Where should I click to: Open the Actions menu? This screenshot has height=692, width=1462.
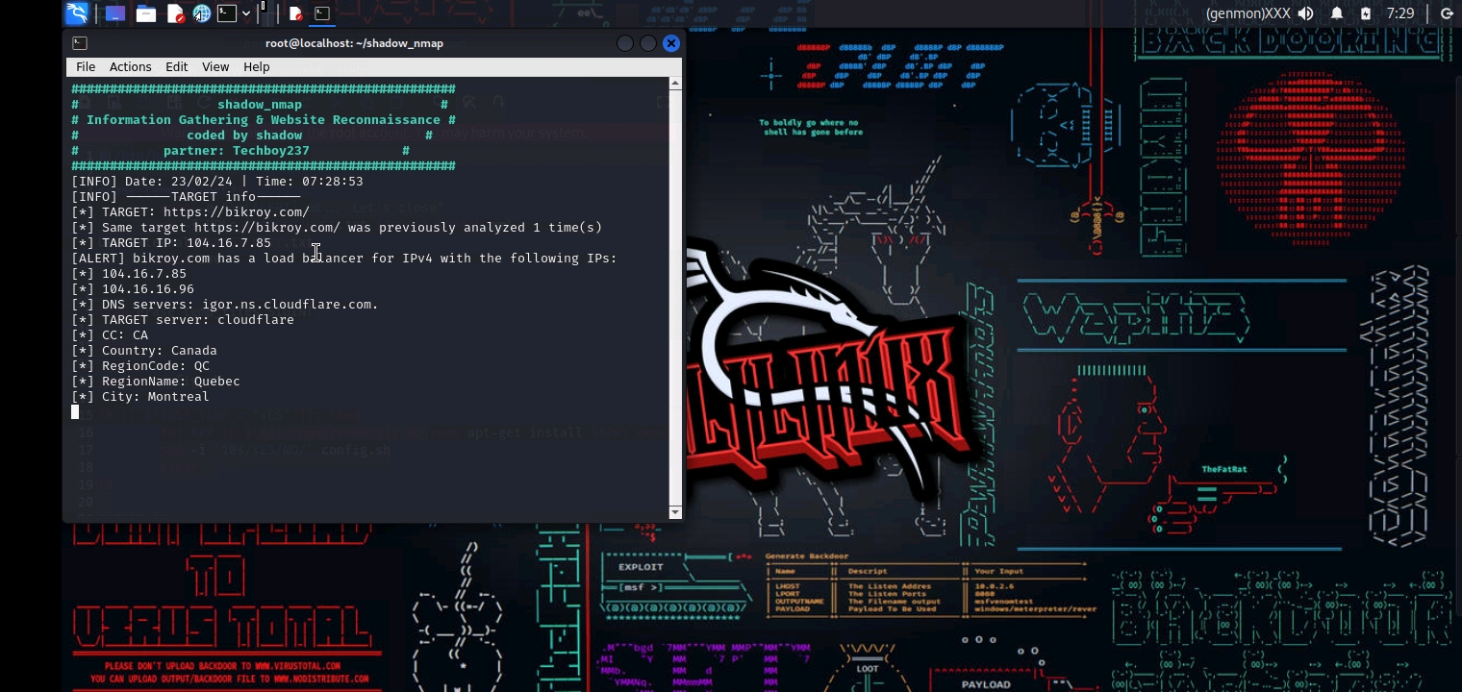pyautogui.click(x=130, y=66)
